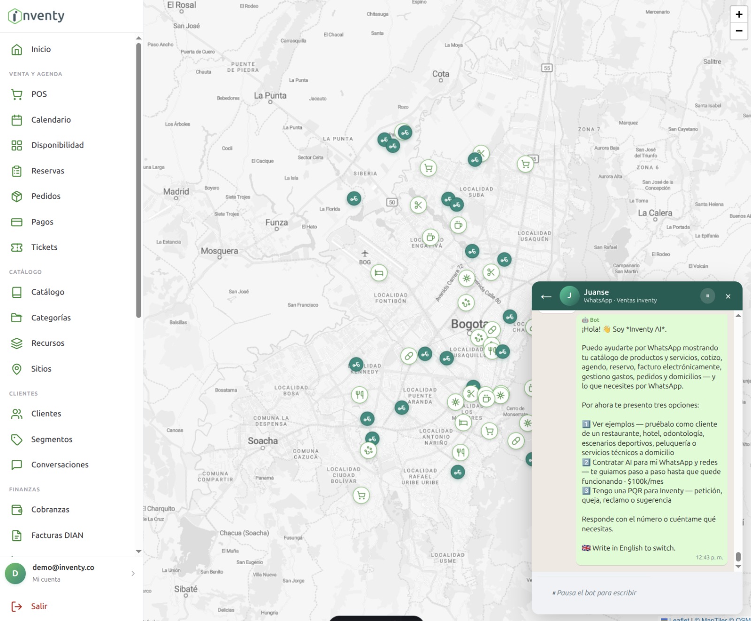Viewport: 751px width, 621px height.
Task: Open Mi cuenta account label
Action: pos(46,580)
